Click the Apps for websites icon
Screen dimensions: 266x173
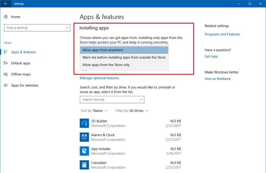coord(5,85)
